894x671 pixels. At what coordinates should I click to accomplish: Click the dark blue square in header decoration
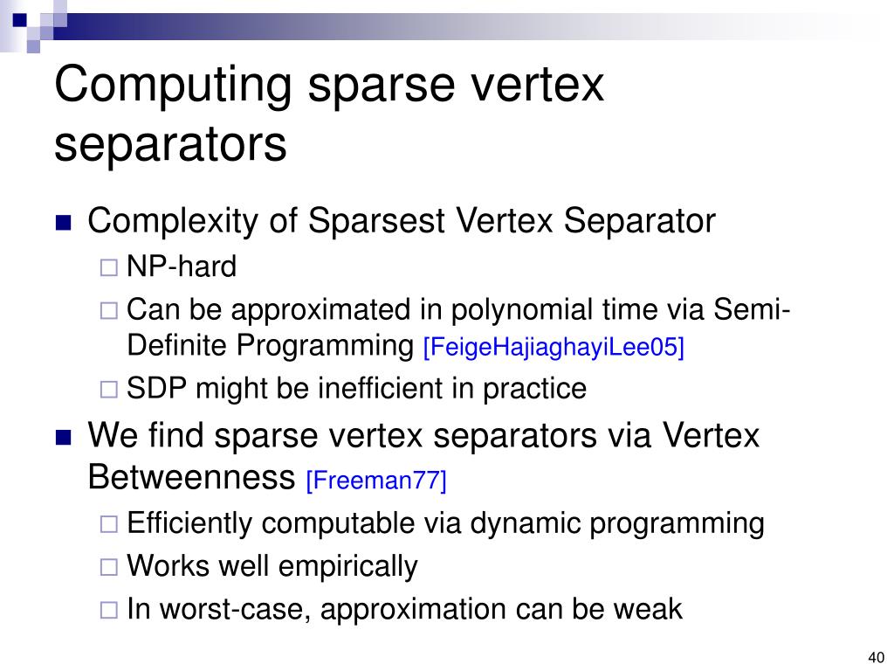click(x=19, y=20)
